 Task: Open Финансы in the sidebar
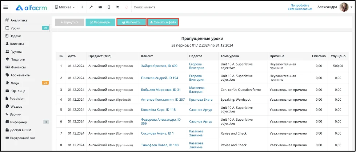pyautogui.click(x=15, y=67)
